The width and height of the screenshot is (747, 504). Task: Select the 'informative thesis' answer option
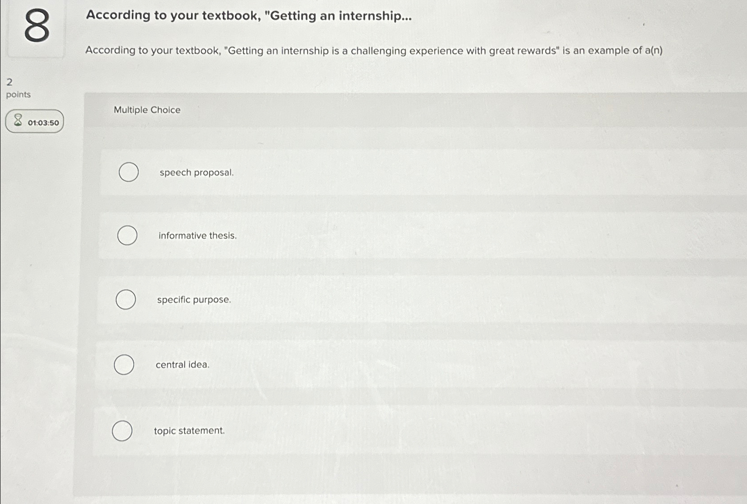coord(127,235)
